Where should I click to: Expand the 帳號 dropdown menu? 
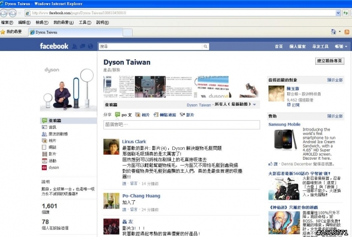[x=341, y=47]
